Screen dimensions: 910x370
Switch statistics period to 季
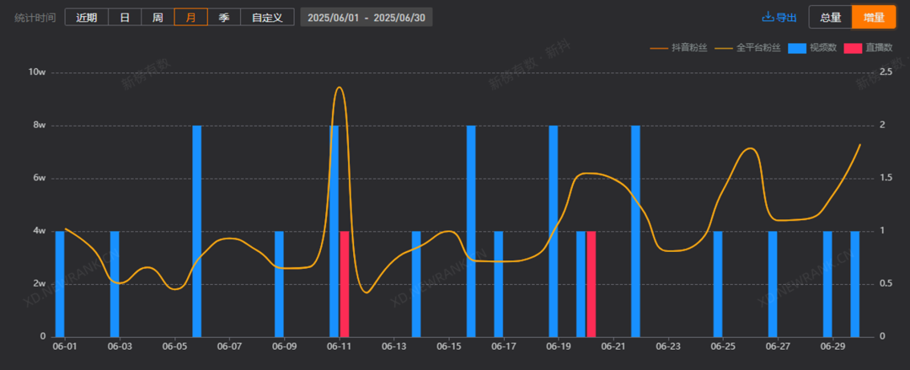224,18
